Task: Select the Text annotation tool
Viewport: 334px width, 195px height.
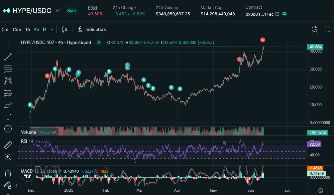Action: [x=8, y=117]
